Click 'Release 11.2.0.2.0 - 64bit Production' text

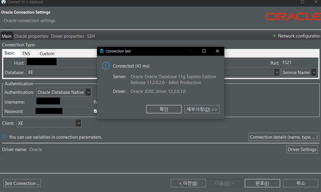tap(166, 83)
